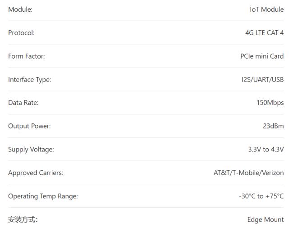Select the "150Mbps" value
The image size is (293, 228).
(x=270, y=103)
